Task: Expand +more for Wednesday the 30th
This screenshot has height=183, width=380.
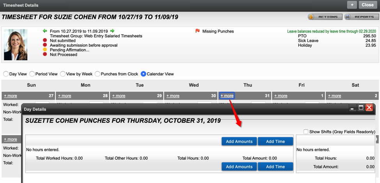Action: [x=173, y=96]
